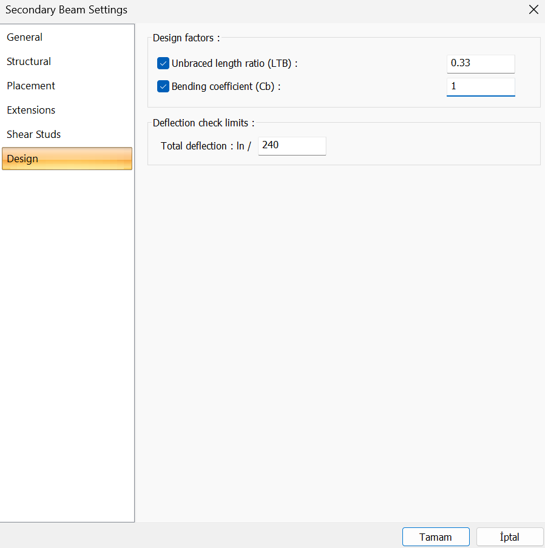Cancel with the İptal button
This screenshot has height=548, width=545.
510,537
